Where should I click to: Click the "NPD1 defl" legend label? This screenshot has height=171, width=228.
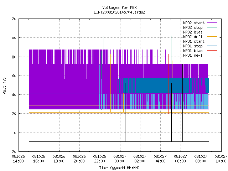click(x=193, y=55)
